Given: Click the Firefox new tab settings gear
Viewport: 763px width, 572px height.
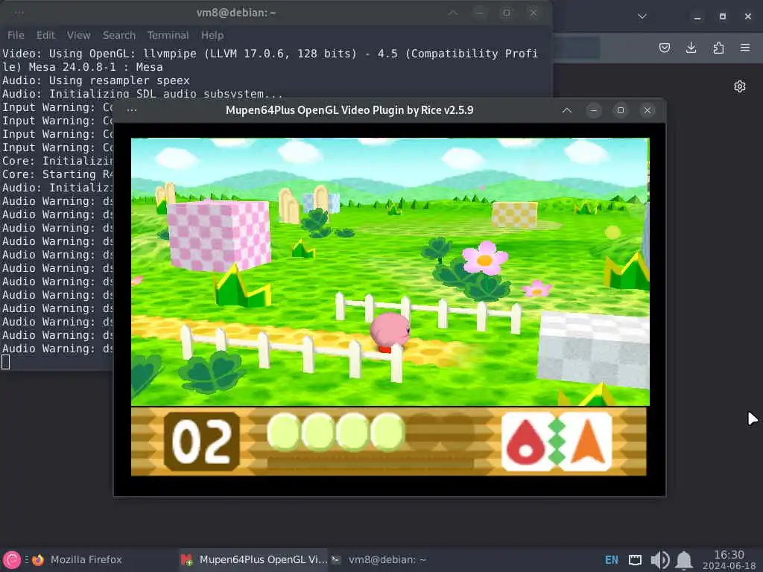Looking at the screenshot, I should (740, 86).
